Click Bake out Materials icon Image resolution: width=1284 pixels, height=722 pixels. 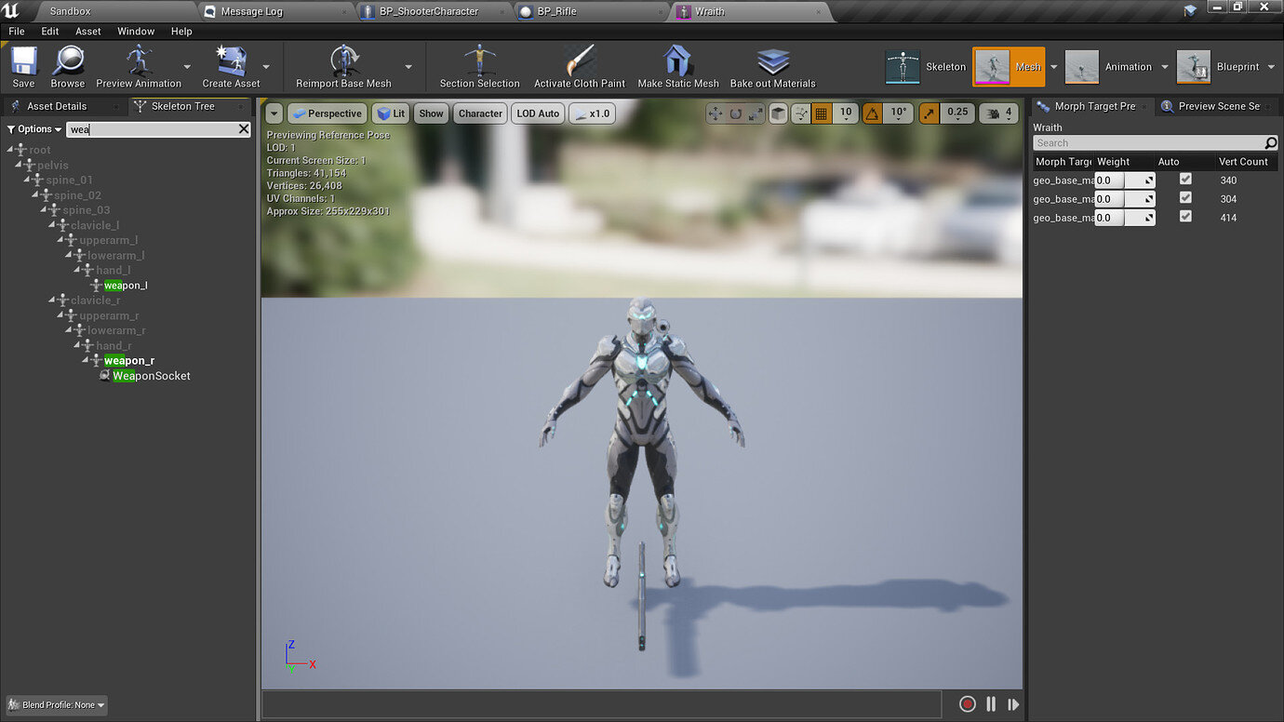point(772,61)
